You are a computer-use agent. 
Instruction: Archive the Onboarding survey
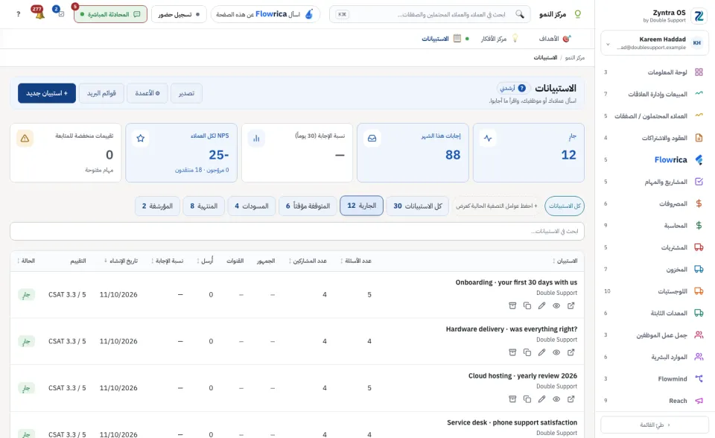[512, 305]
